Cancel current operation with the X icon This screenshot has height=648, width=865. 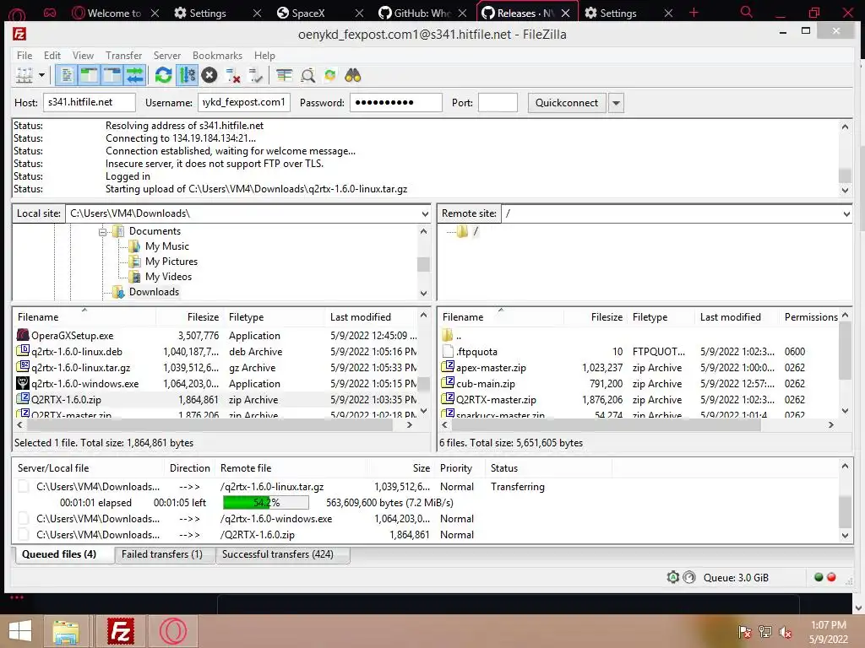coord(209,75)
